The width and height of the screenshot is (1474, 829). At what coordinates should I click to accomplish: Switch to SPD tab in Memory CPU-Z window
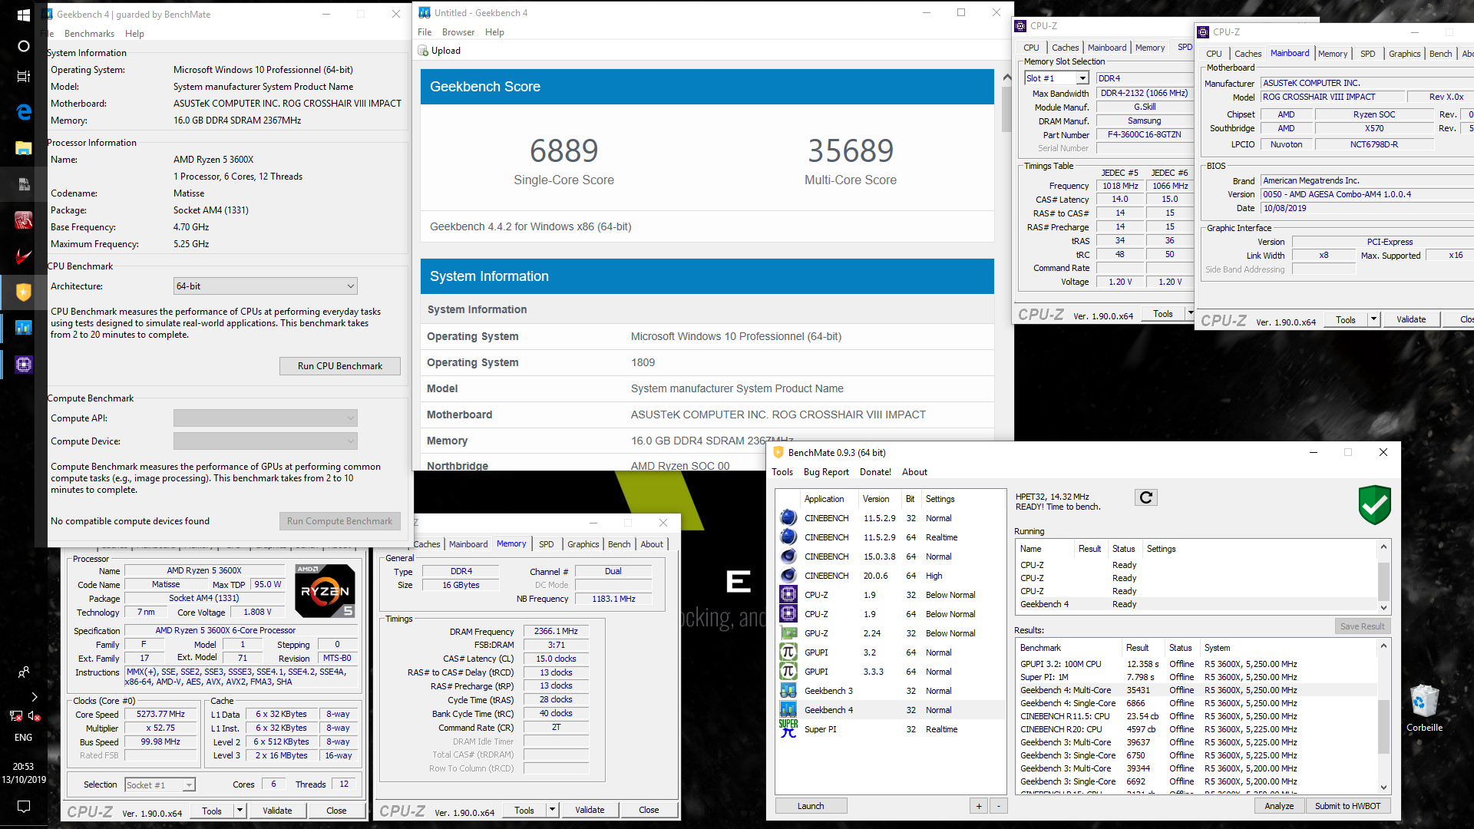tap(546, 544)
